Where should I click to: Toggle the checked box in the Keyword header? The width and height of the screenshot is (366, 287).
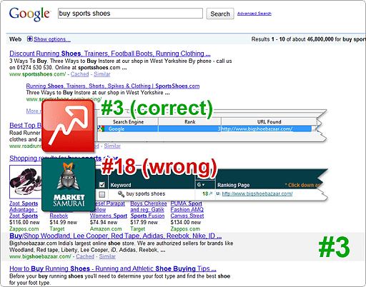[x=102, y=185]
